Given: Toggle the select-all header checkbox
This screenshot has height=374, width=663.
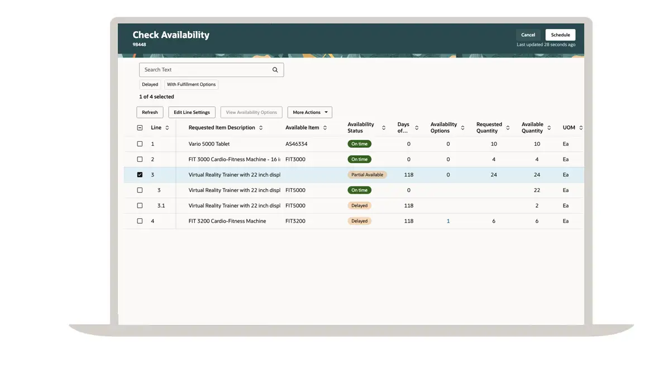Looking at the screenshot, I should click(x=140, y=128).
